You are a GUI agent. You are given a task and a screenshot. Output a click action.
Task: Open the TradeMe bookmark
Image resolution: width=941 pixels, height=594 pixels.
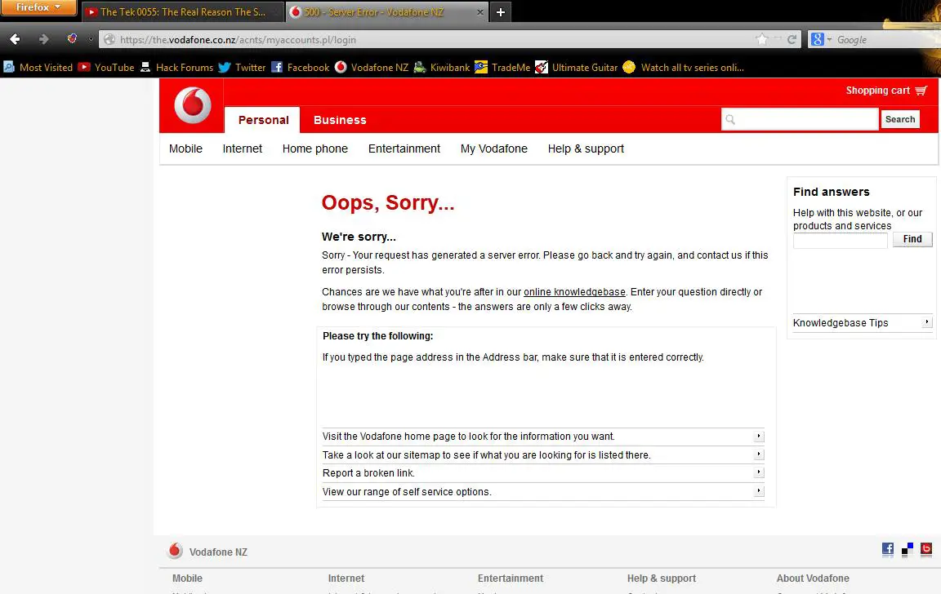(502, 67)
